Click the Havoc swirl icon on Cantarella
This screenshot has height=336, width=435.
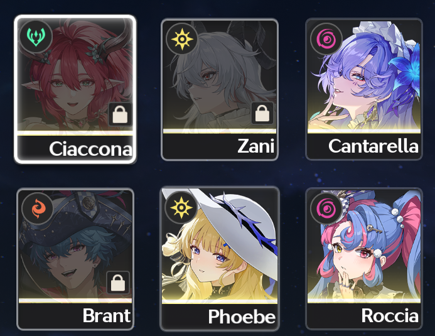(x=326, y=38)
